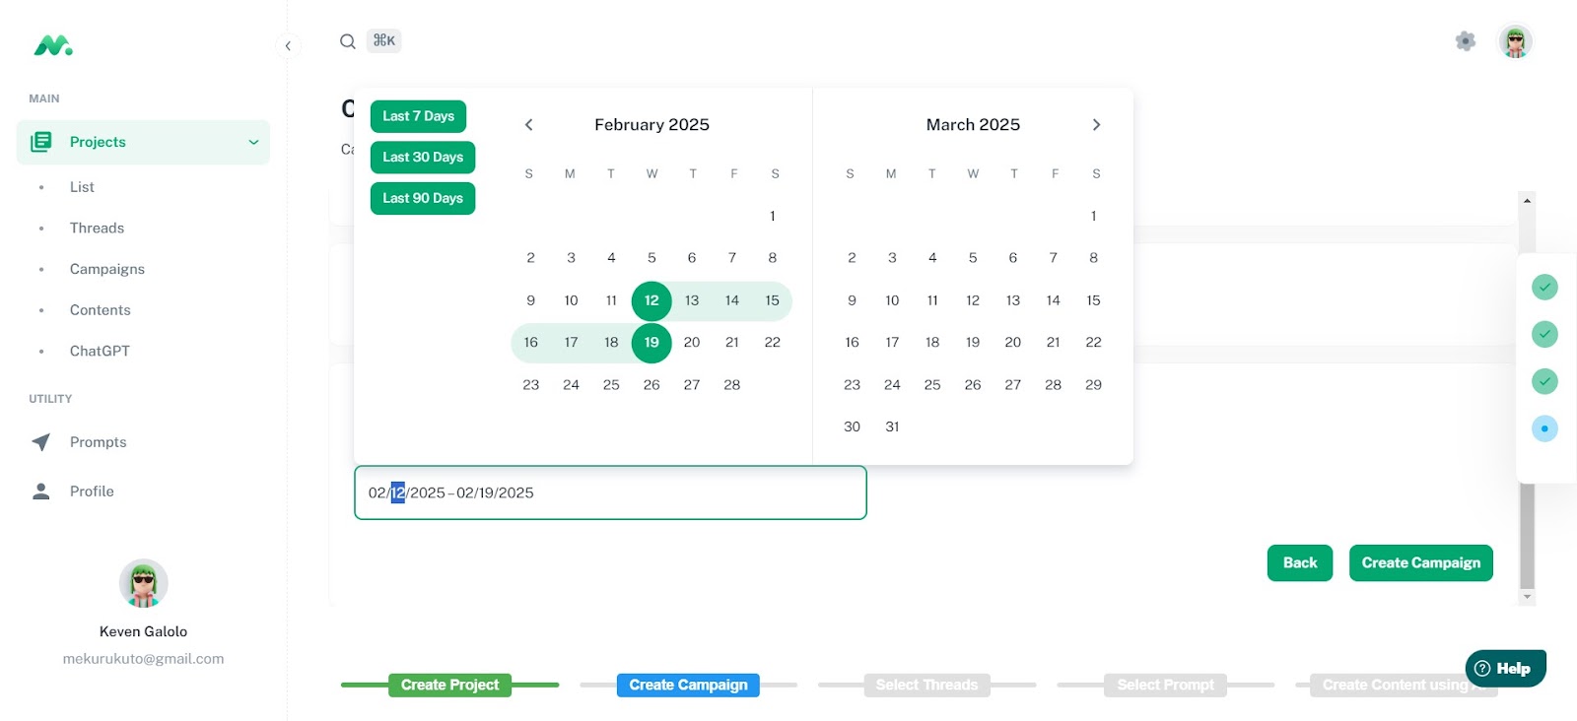
Task: Click the Prompts paper plane icon
Action: [x=41, y=442]
